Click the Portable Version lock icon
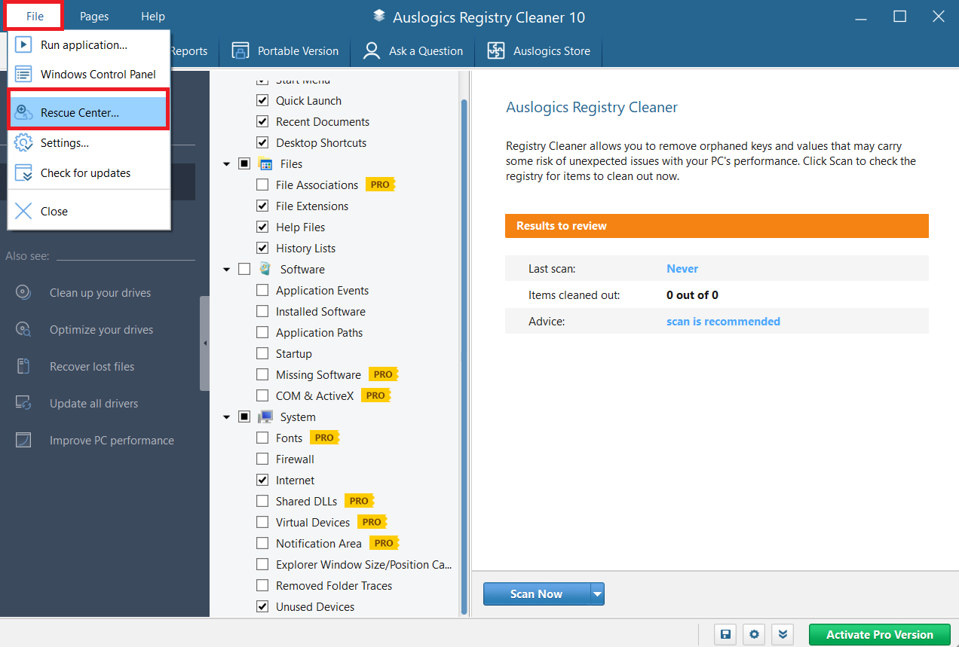 pos(240,51)
